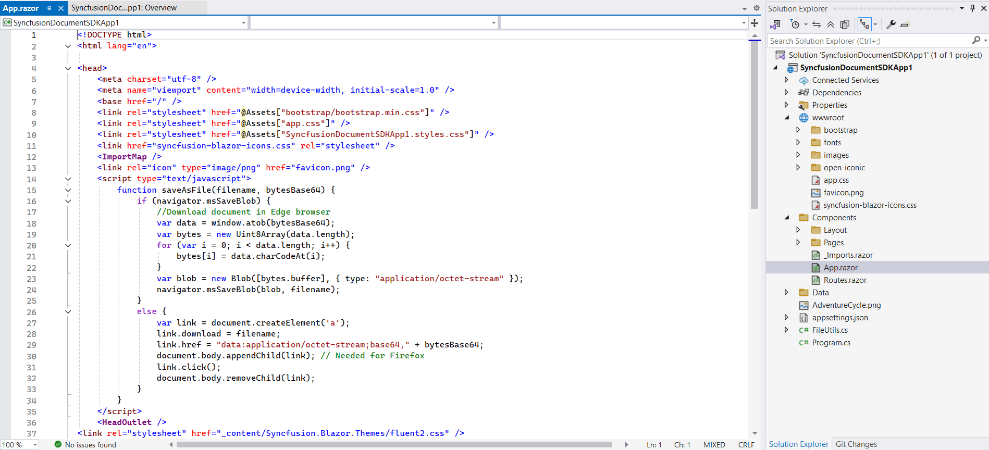Collapse the html tag outlining on line 2
The width and height of the screenshot is (989, 450).
(68, 46)
